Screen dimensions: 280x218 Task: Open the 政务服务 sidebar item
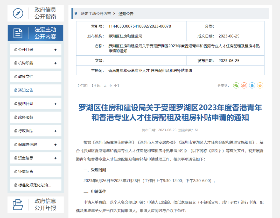(x=36, y=117)
